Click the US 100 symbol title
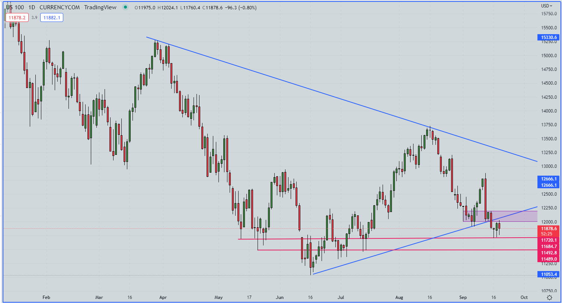Image resolution: width=562 pixels, height=303 pixels. pos(15,7)
